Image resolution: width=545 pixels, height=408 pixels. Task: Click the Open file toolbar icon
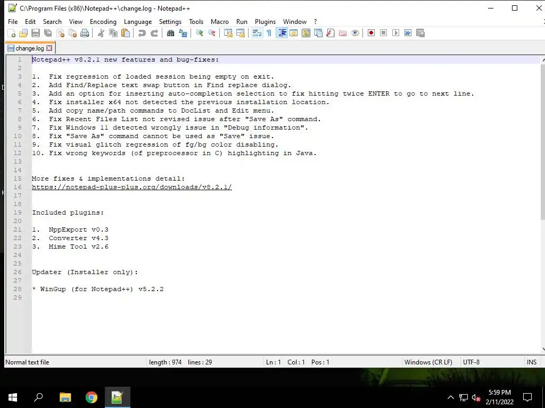[23, 33]
